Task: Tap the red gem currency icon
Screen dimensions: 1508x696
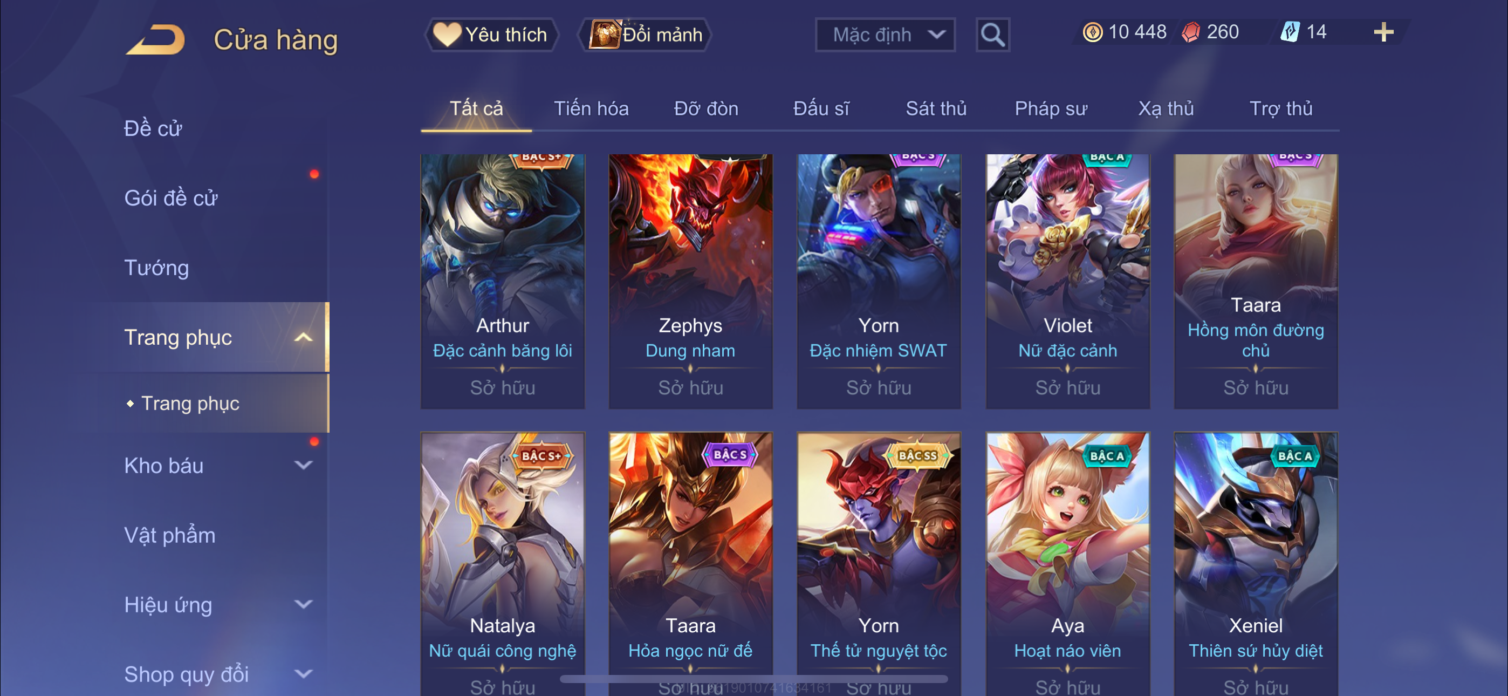Action: click(x=1191, y=32)
